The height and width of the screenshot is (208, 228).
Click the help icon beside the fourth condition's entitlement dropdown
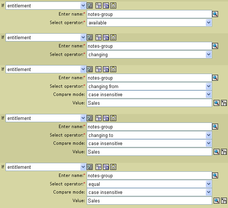click(x=90, y=118)
